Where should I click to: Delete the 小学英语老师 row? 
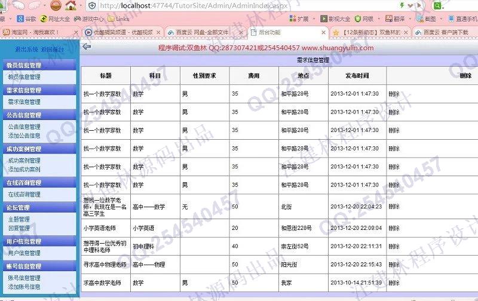[x=394, y=228]
